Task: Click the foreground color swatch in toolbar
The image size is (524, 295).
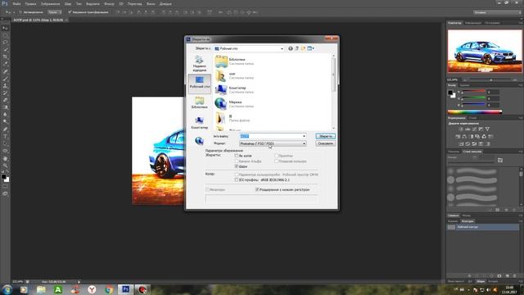Action: 3,177
